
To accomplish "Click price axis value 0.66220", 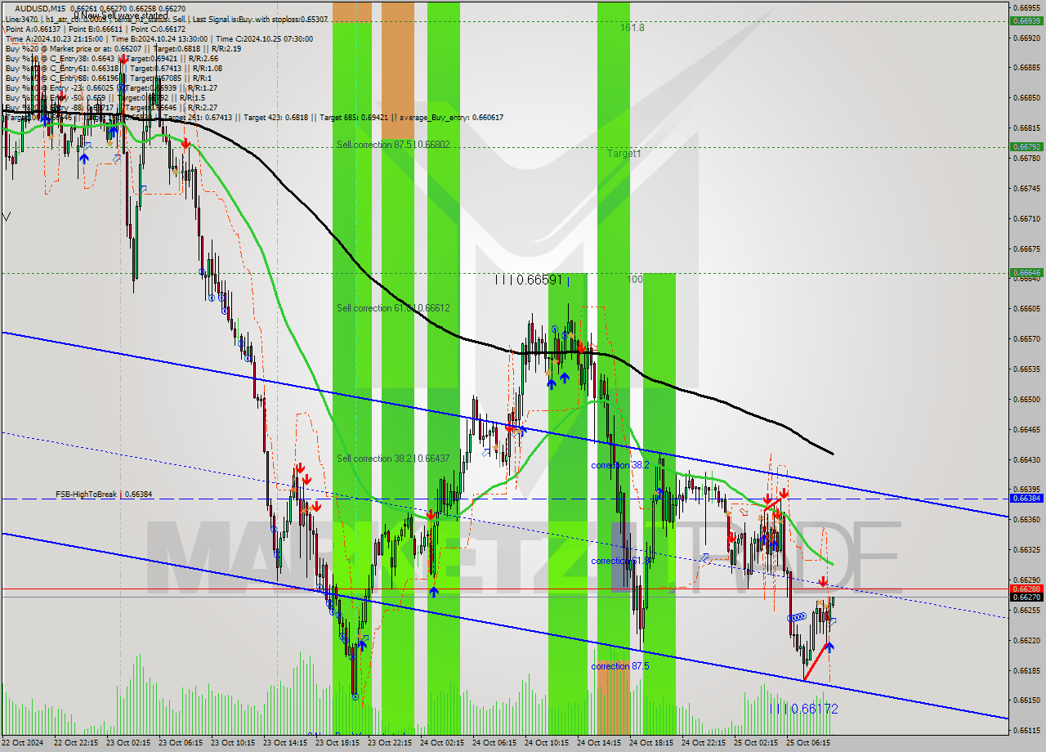I will 1026,640.
